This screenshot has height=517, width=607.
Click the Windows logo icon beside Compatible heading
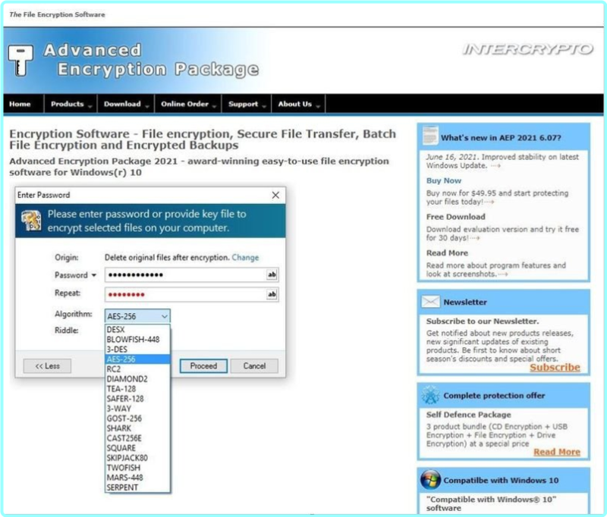[430, 480]
